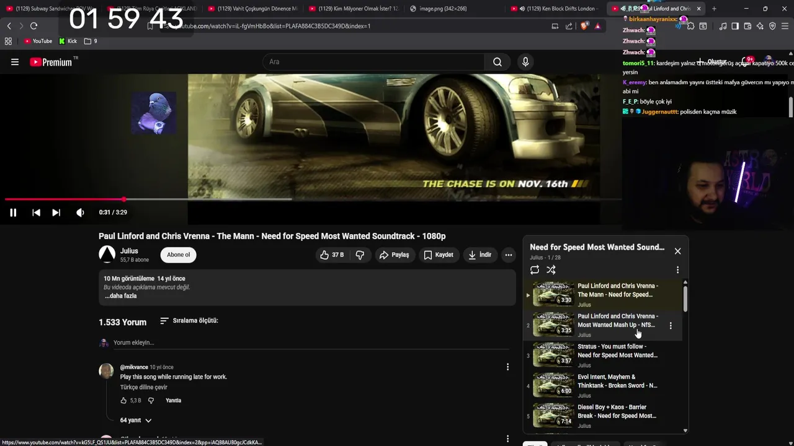
Task: Click share page icon in address bar
Action: [x=569, y=26]
